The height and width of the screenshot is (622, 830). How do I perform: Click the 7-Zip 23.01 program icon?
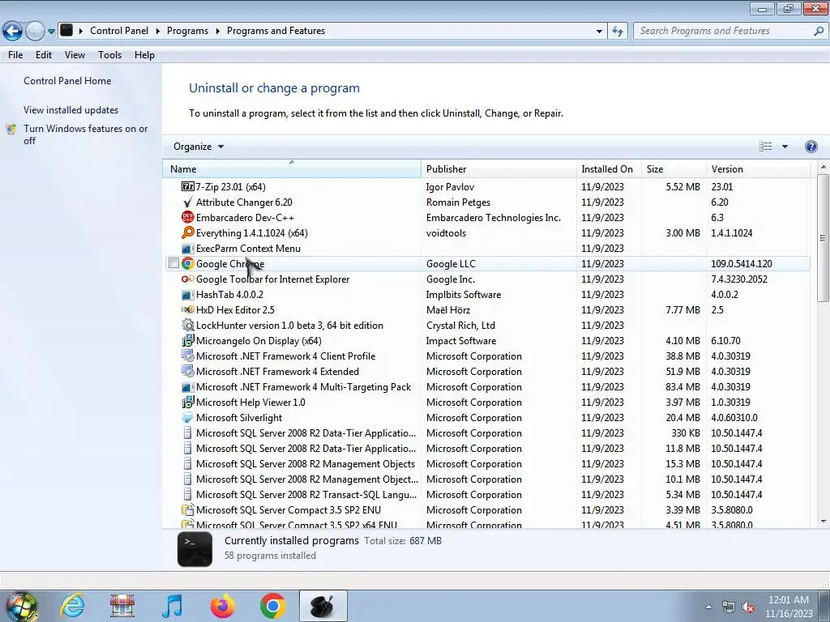click(187, 187)
